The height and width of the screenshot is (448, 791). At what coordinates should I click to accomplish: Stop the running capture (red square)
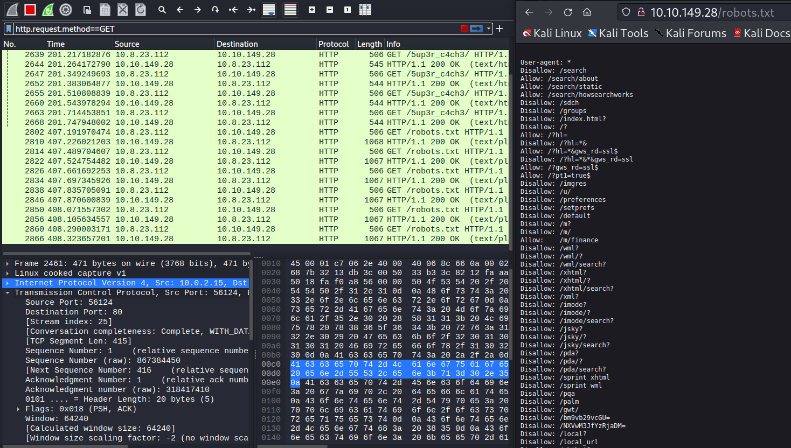tap(30, 10)
